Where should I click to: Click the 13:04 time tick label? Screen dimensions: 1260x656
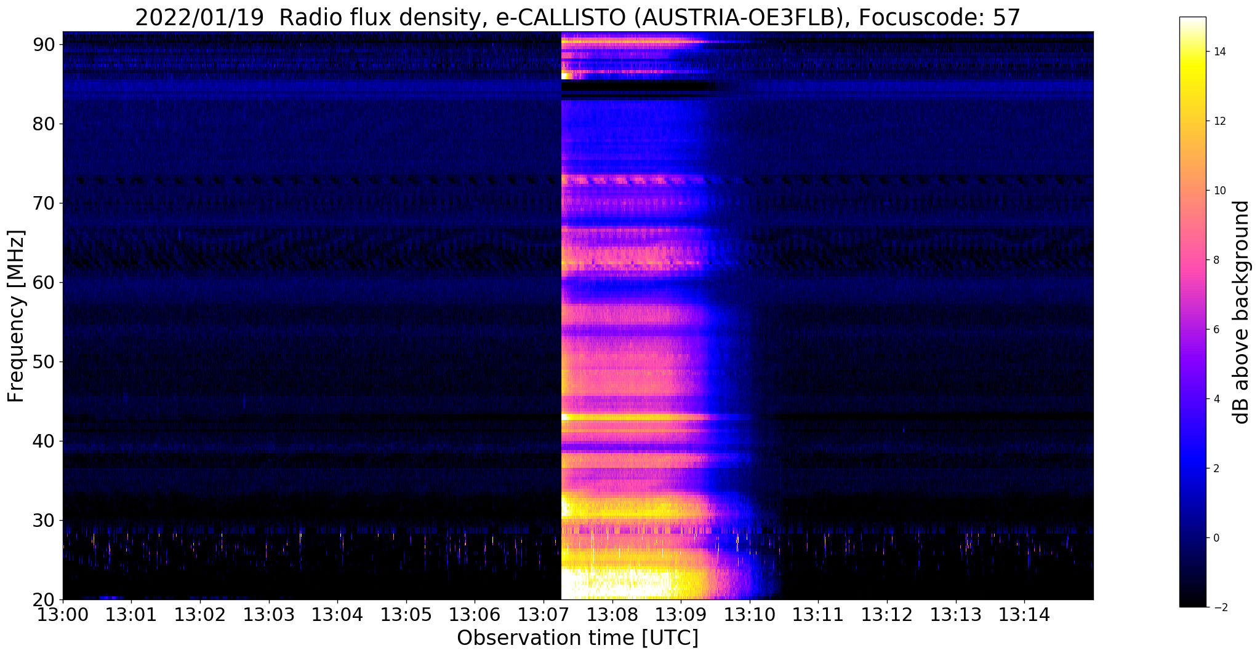point(337,614)
